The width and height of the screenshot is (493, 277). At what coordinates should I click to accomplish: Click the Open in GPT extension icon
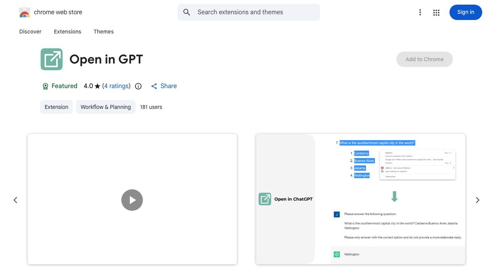(x=52, y=59)
